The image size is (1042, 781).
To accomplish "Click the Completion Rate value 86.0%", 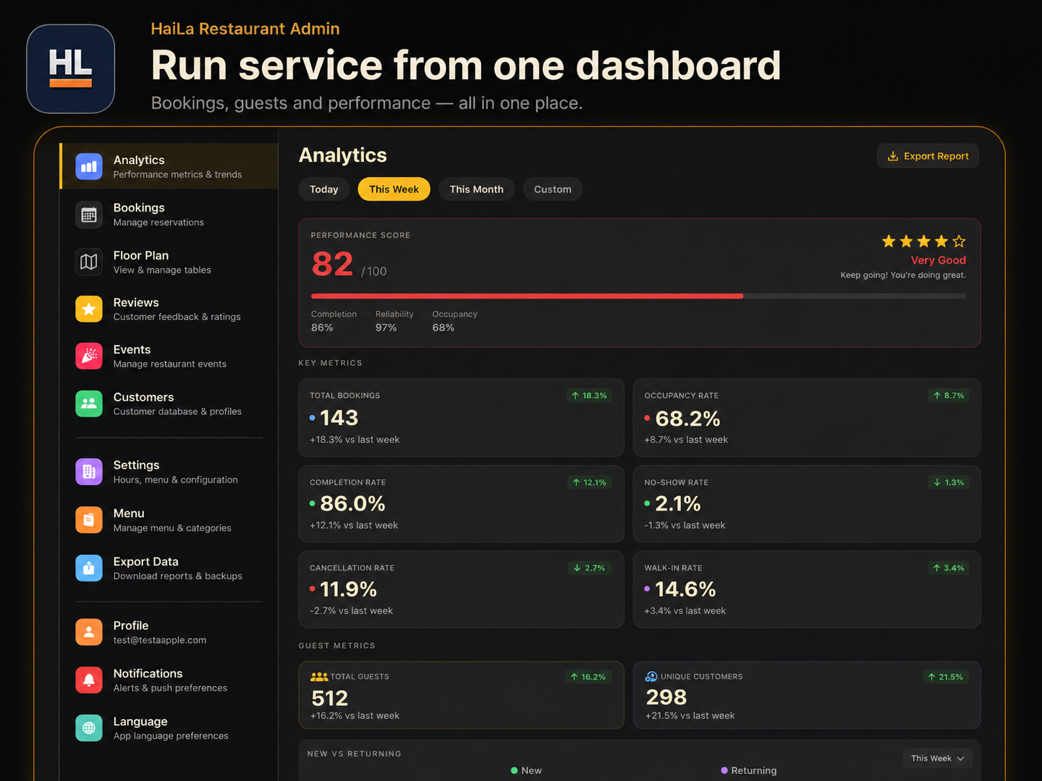I will 352,503.
